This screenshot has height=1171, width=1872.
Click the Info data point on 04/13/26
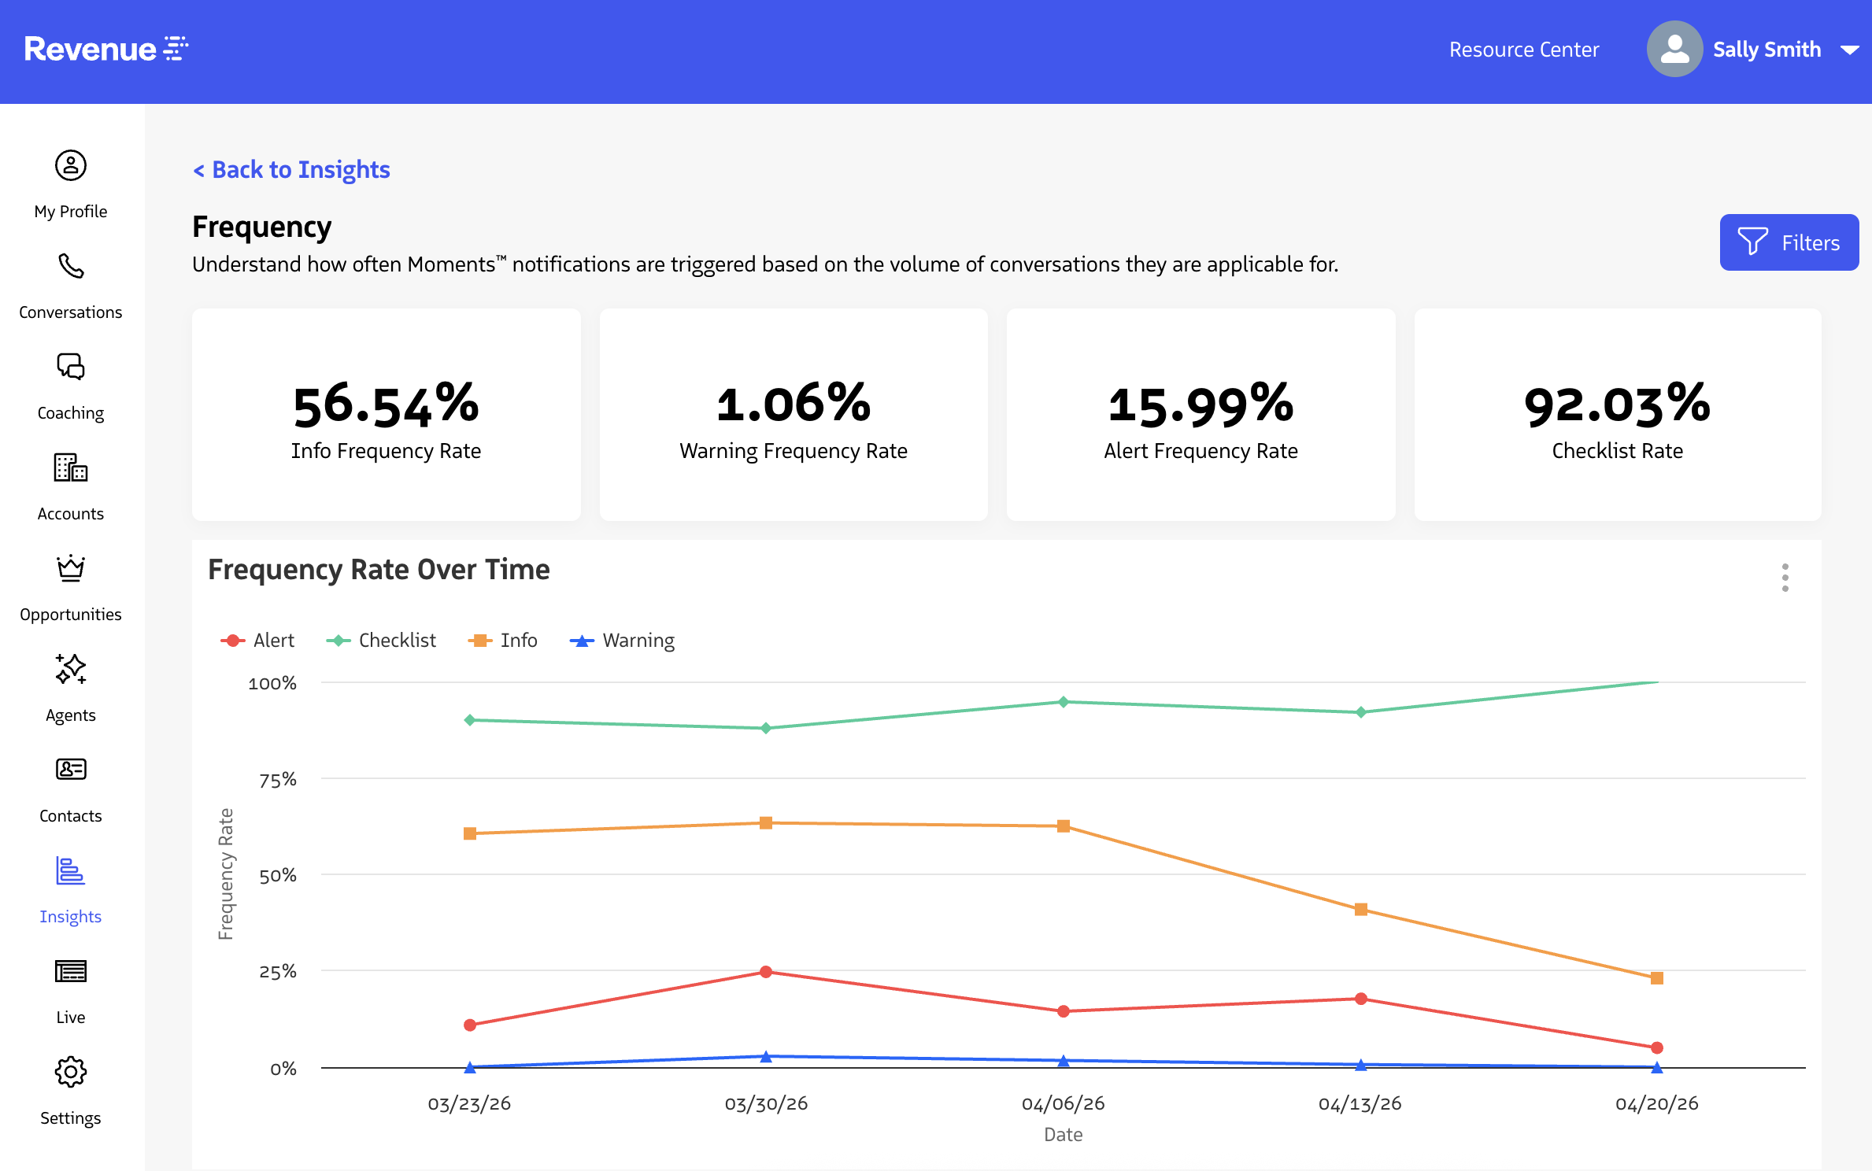1360,910
